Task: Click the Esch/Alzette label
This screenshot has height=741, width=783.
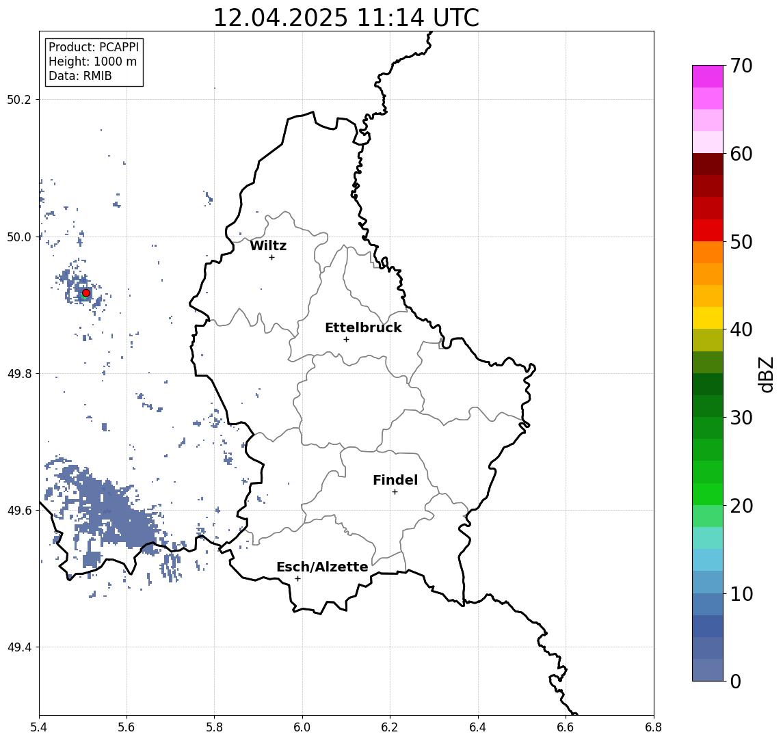Action: (322, 567)
